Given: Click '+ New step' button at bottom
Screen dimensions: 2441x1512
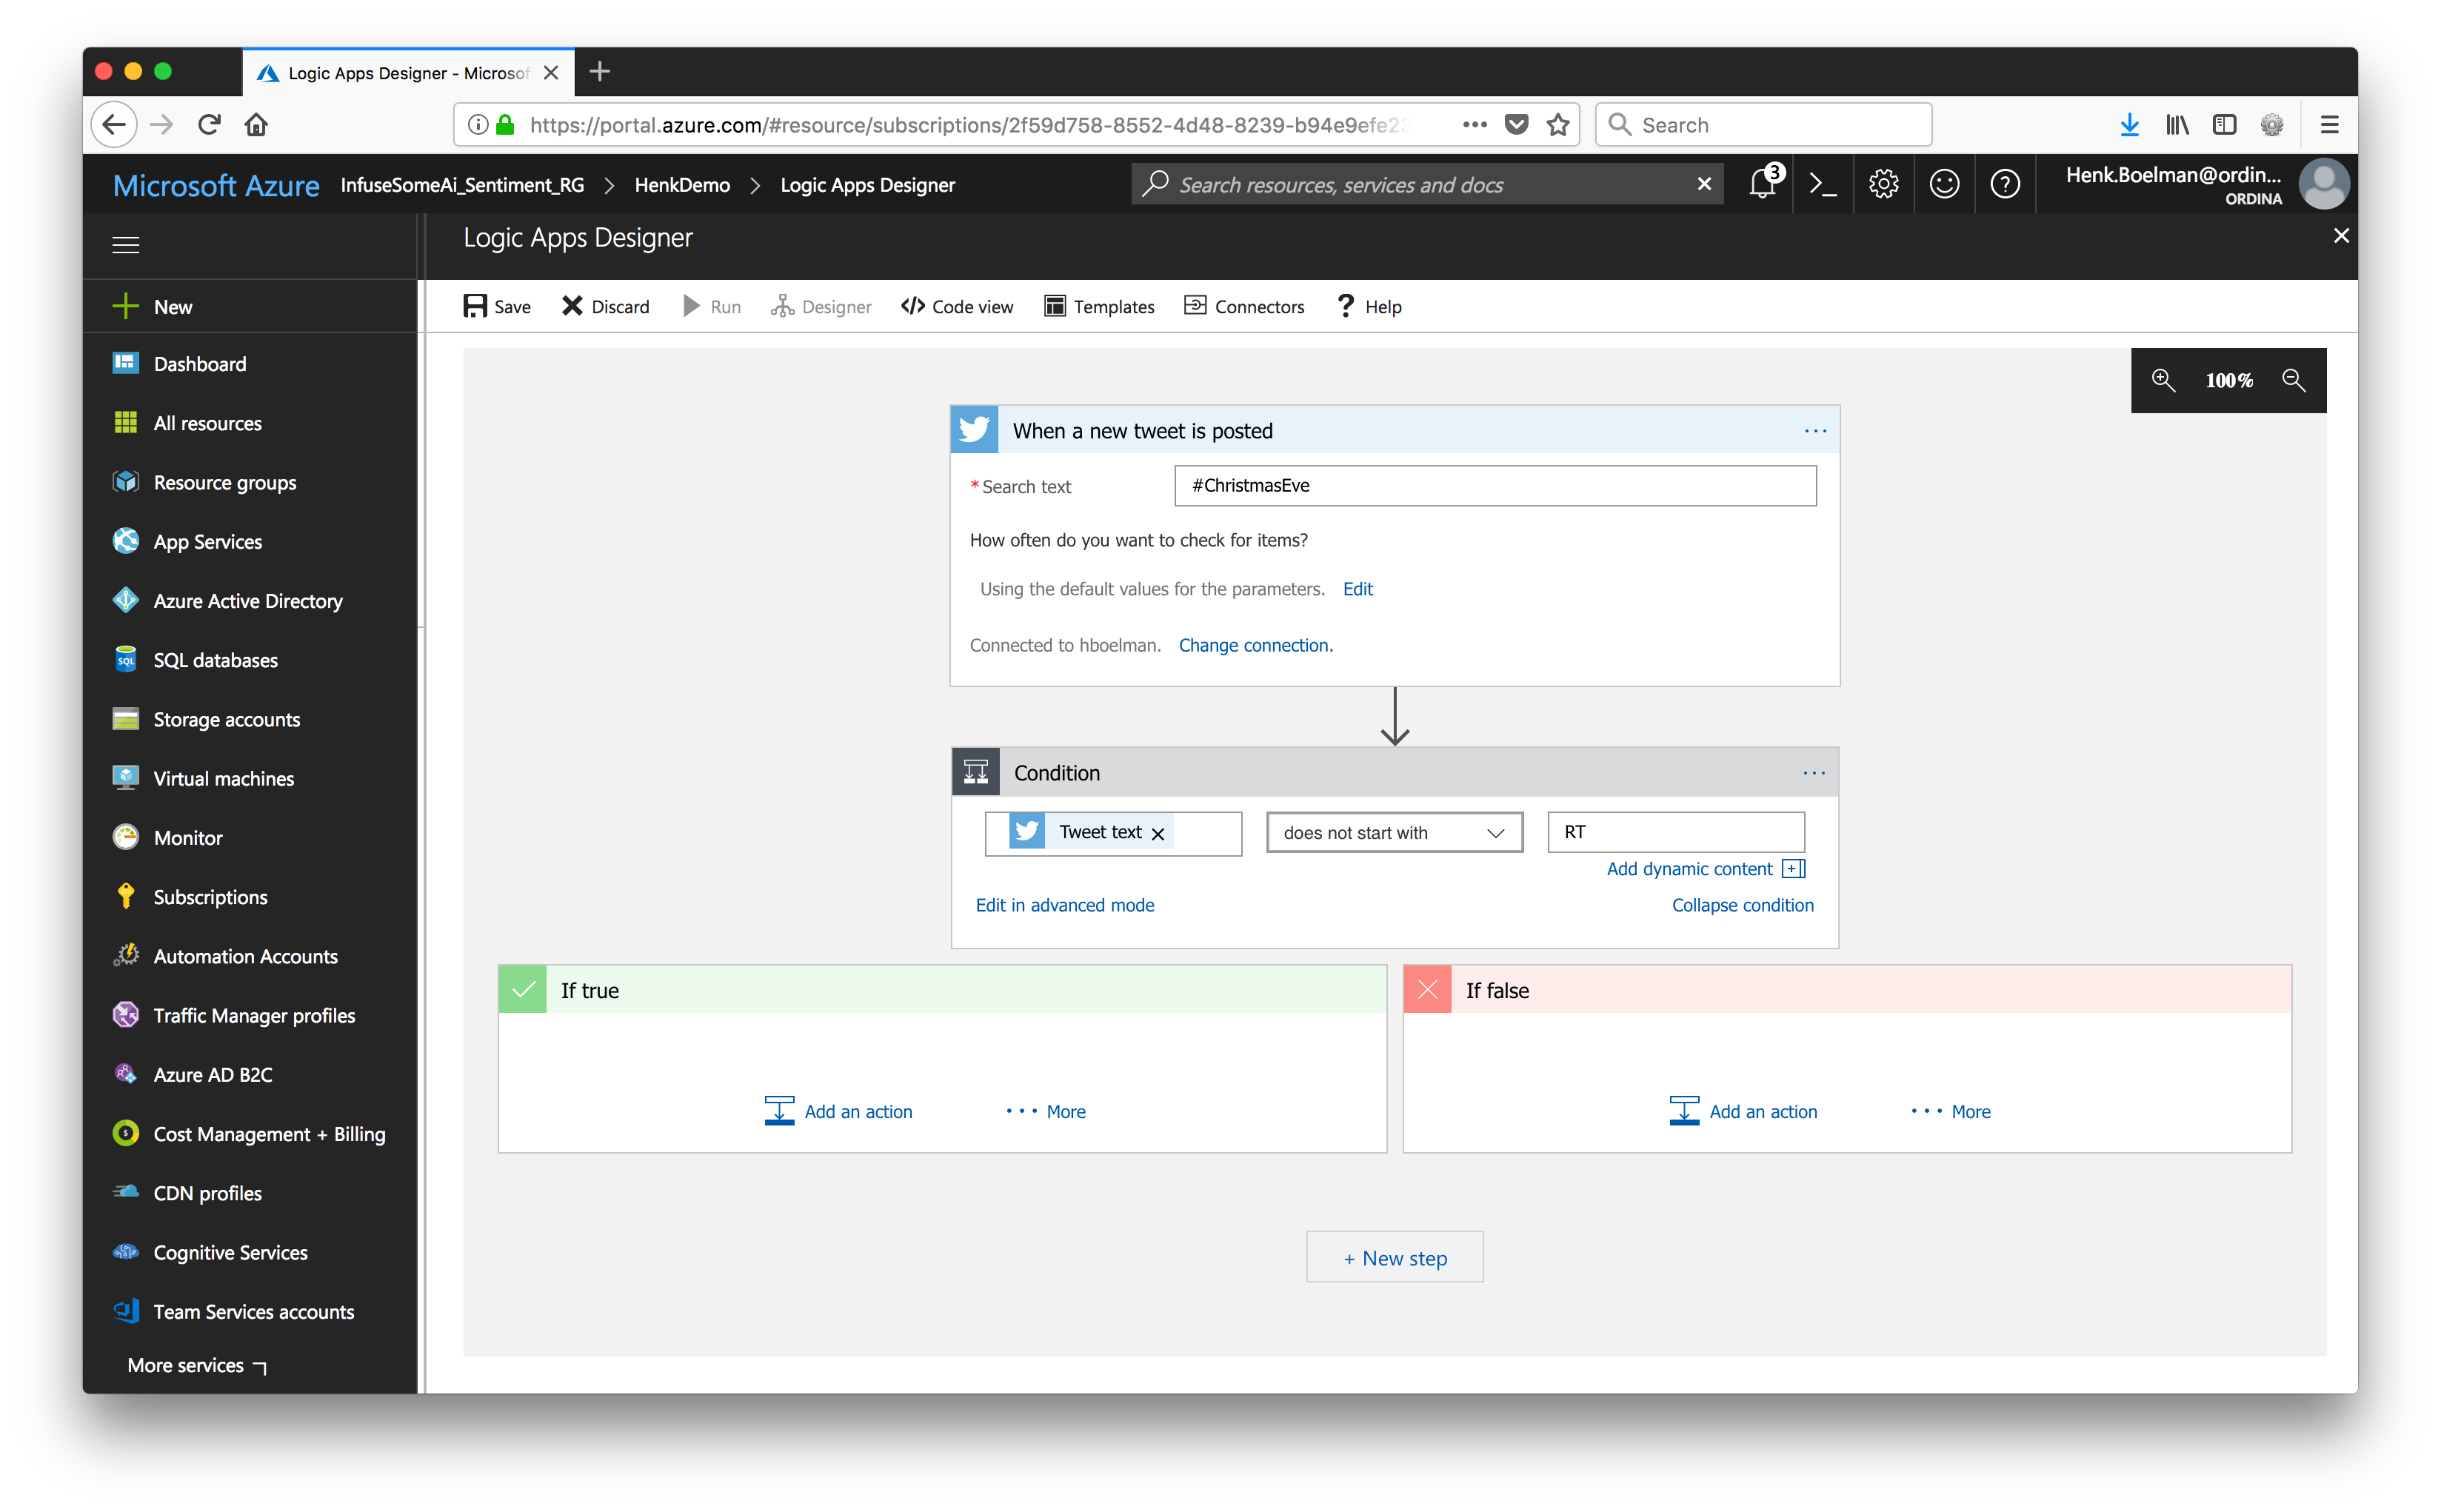Looking at the screenshot, I should [1395, 1257].
